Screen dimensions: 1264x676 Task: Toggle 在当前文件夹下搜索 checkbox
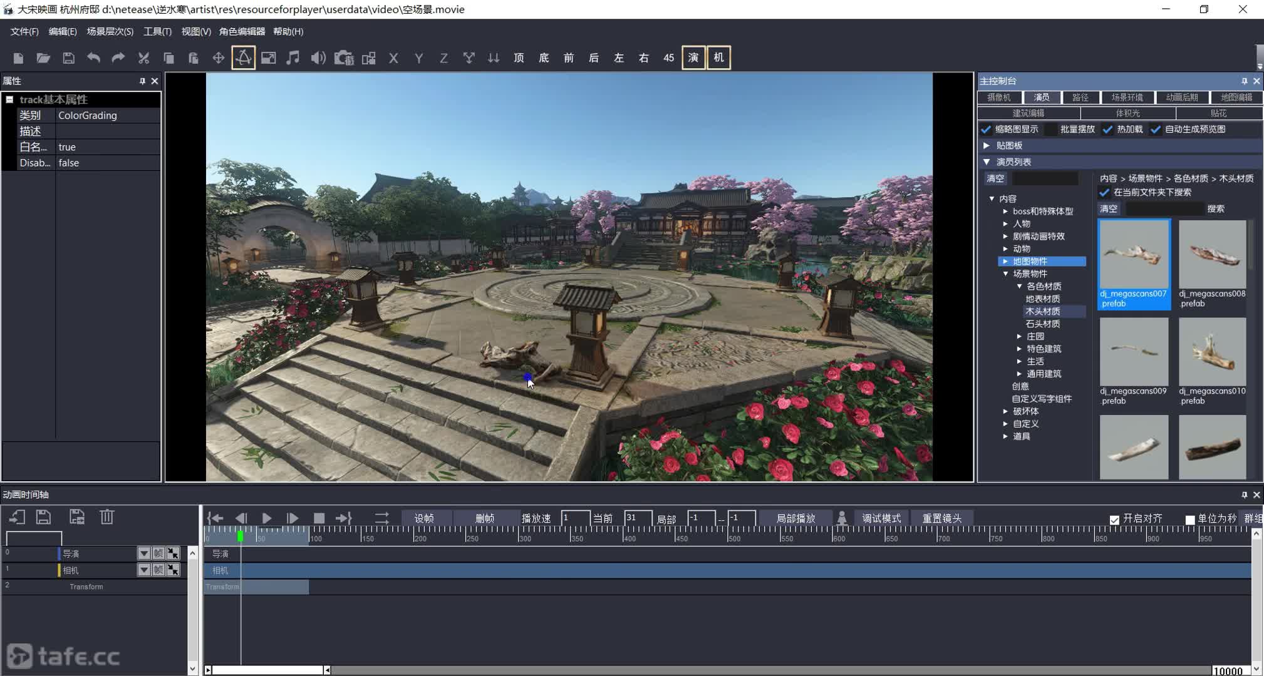pos(1104,193)
